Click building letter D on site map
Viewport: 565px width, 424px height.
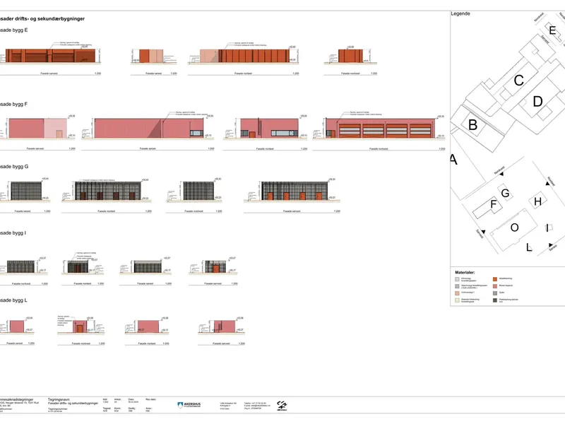click(537, 101)
